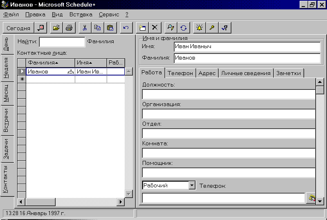
Task: Select the Контакты side tab
Action: 7,180
